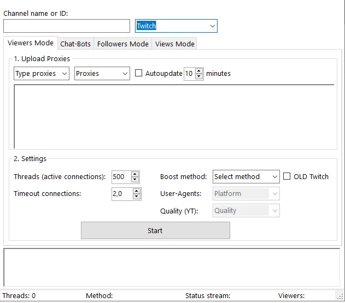This screenshot has height=303, width=345.
Task: Increase the autoupdate minutes value
Action: pyautogui.click(x=199, y=71)
